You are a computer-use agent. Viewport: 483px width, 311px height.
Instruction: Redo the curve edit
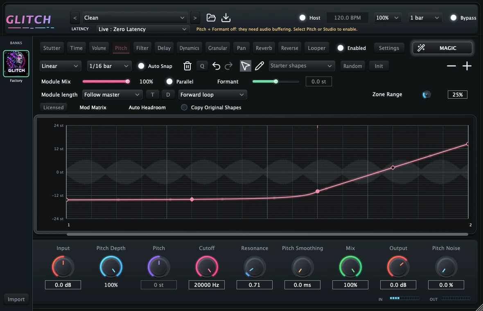point(228,66)
